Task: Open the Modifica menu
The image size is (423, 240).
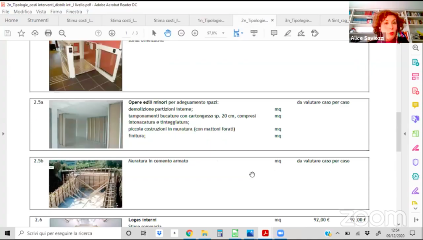Action: pyautogui.click(x=22, y=12)
